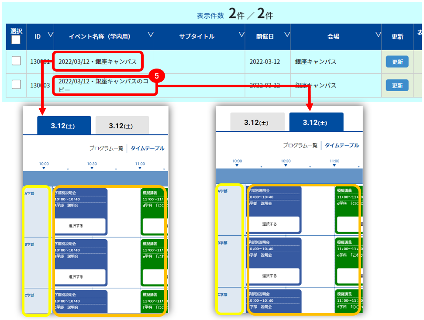This screenshot has width=424, height=320.
Task: Open green 模擬講義 f学科 card in right timetable
Action: click(x=349, y=301)
